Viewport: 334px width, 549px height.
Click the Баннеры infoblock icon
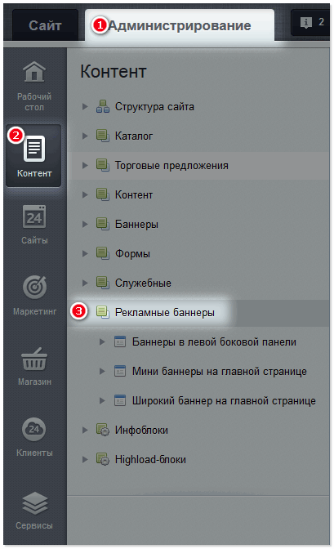click(103, 224)
